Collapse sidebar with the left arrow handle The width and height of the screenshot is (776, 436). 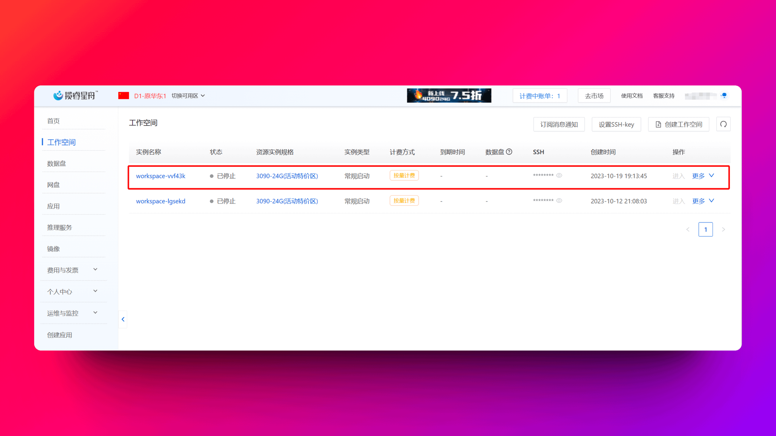123,319
